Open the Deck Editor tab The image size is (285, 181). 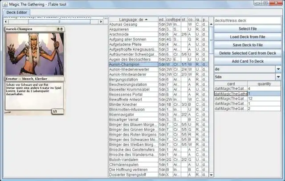pyautogui.click(x=16, y=12)
